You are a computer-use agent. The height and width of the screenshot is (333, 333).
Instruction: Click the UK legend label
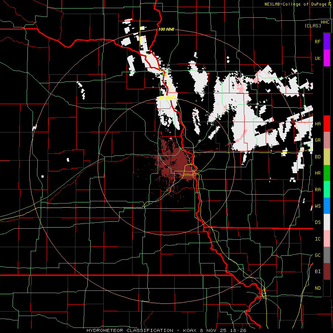(x=317, y=58)
